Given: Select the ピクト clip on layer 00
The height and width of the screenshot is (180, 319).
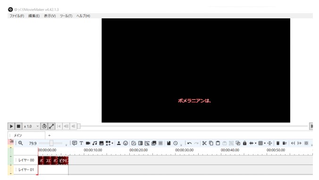Looking at the screenshot, I should pos(63,160).
